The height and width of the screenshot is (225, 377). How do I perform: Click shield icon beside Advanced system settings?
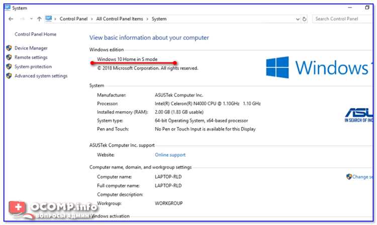tap(9, 76)
